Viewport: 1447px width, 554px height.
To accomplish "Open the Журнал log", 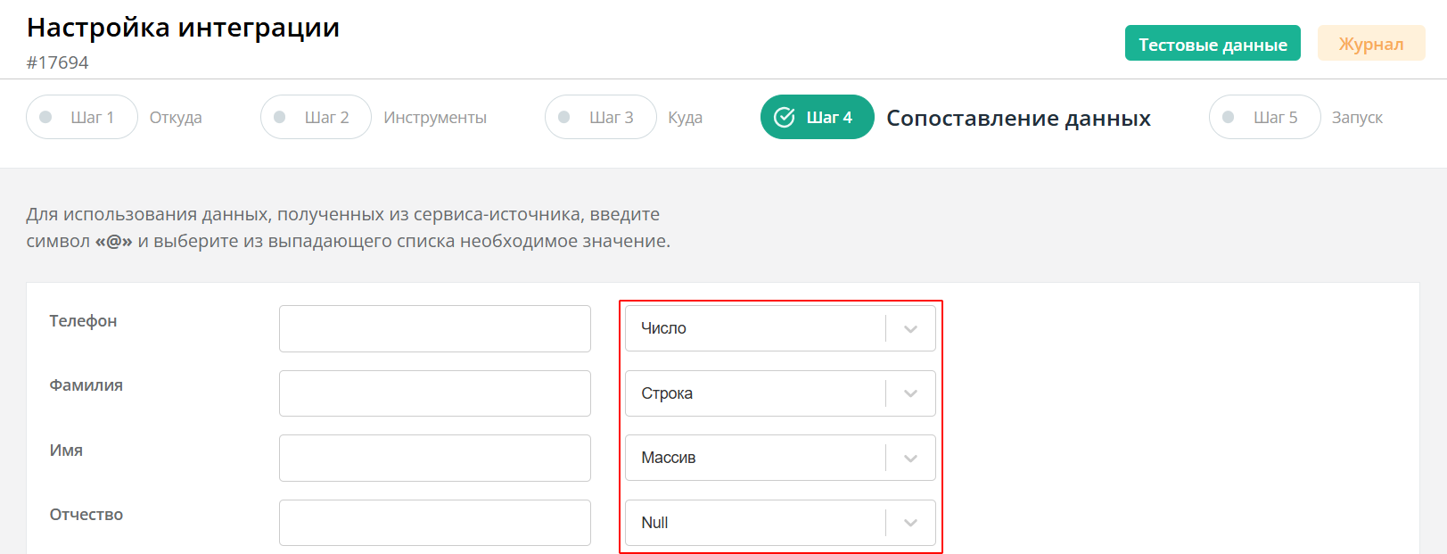I will pyautogui.click(x=1371, y=43).
